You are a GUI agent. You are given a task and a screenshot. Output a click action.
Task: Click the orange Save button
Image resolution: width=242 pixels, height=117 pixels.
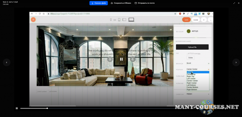(186, 20)
